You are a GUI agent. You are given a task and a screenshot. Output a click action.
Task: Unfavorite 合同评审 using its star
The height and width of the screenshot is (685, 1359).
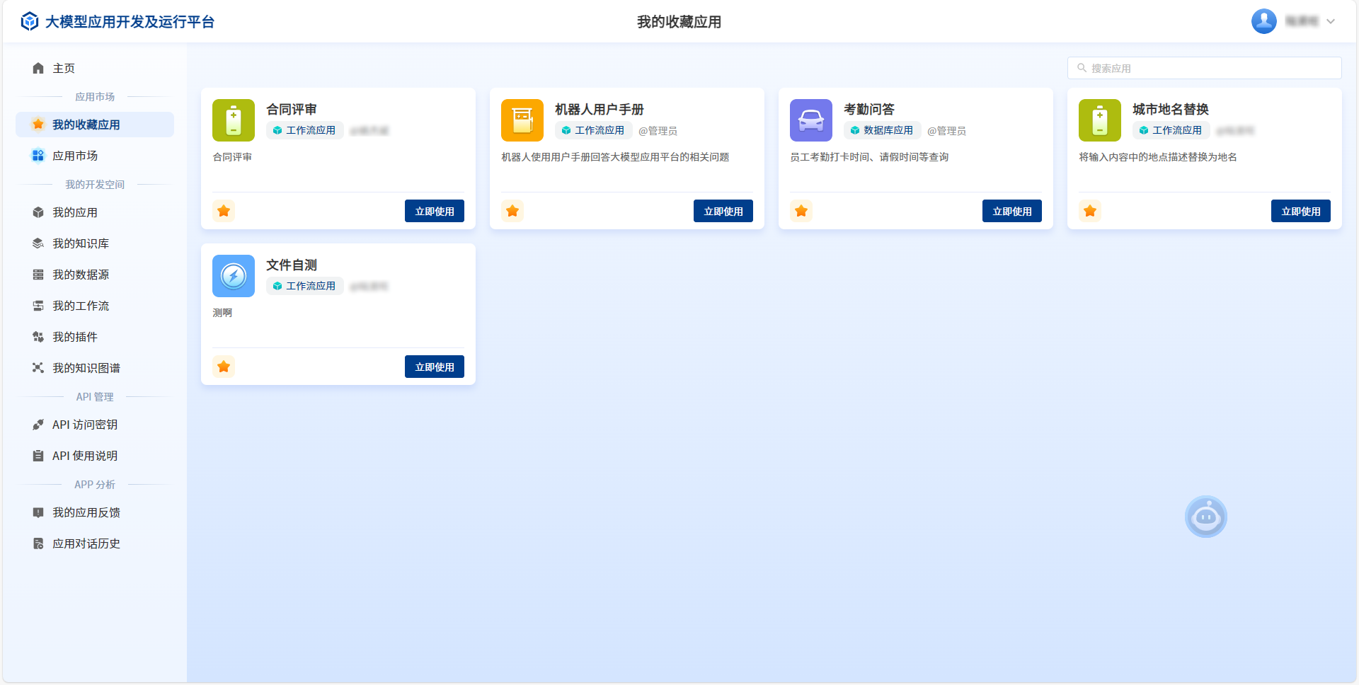(x=224, y=211)
